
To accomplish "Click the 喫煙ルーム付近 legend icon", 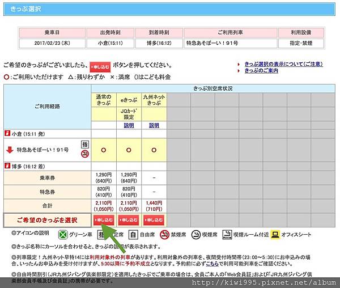I will point(227,235).
